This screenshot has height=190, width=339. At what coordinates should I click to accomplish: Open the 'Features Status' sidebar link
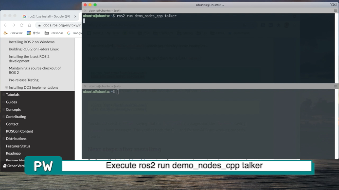coord(18,146)
